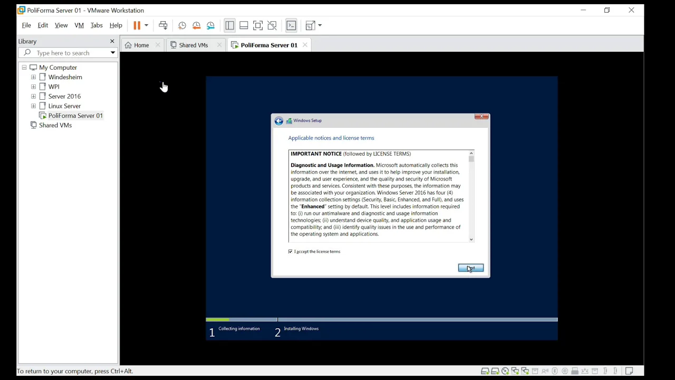The image size is (675, 380).
Task: Select PoliForma Server 01 in the library tree
Action: pyautogui.click(x=75, y=116)
